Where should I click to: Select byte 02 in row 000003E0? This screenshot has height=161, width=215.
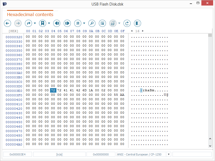(103, 90)
